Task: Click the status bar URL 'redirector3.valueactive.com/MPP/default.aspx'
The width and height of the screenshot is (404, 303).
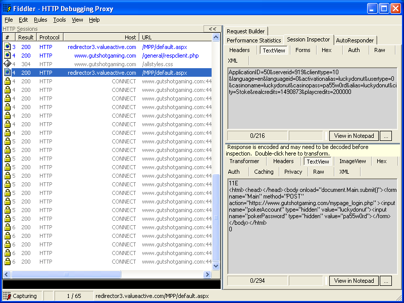Action: coord(152,296)
